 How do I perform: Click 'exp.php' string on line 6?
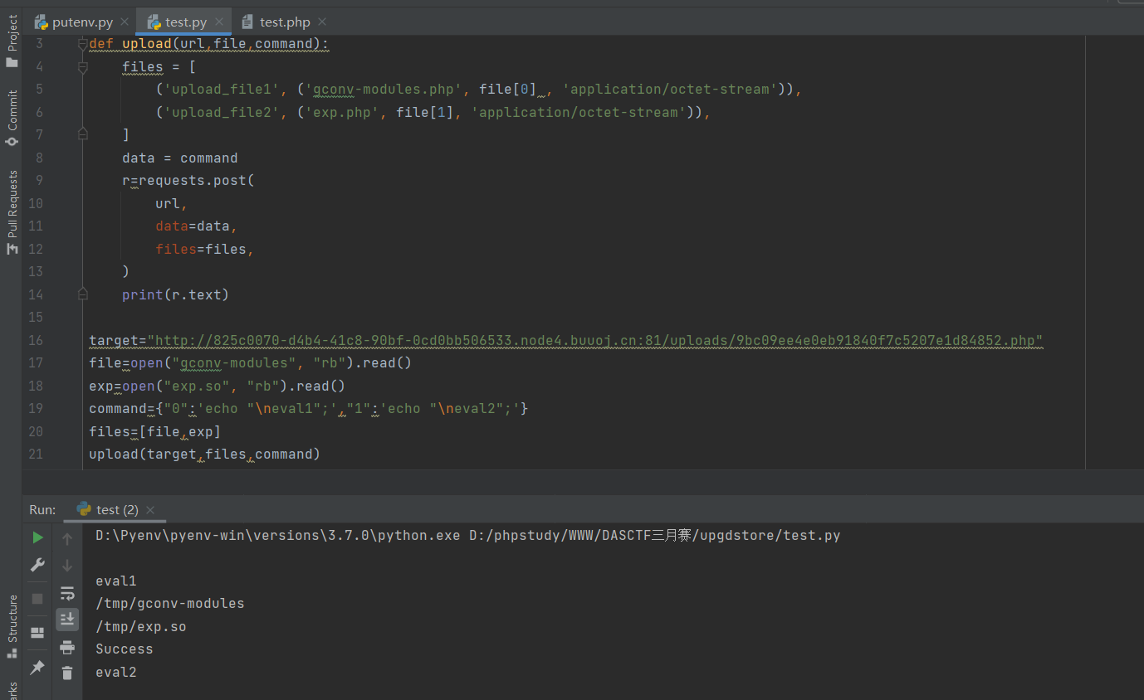click(342, 112)
